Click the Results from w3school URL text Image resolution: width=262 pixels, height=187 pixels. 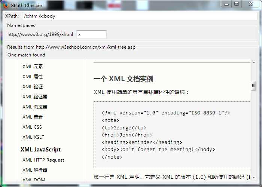pos(71,47)
